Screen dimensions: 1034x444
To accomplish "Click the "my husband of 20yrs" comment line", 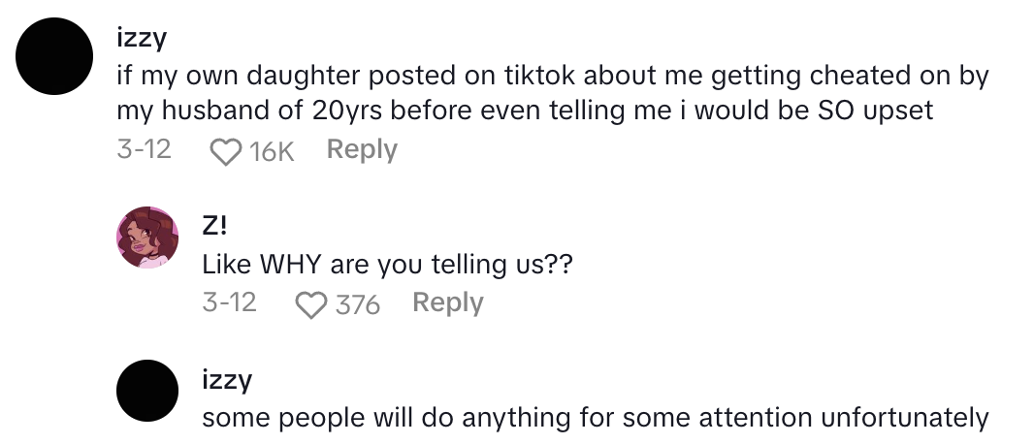I will 525,111.
